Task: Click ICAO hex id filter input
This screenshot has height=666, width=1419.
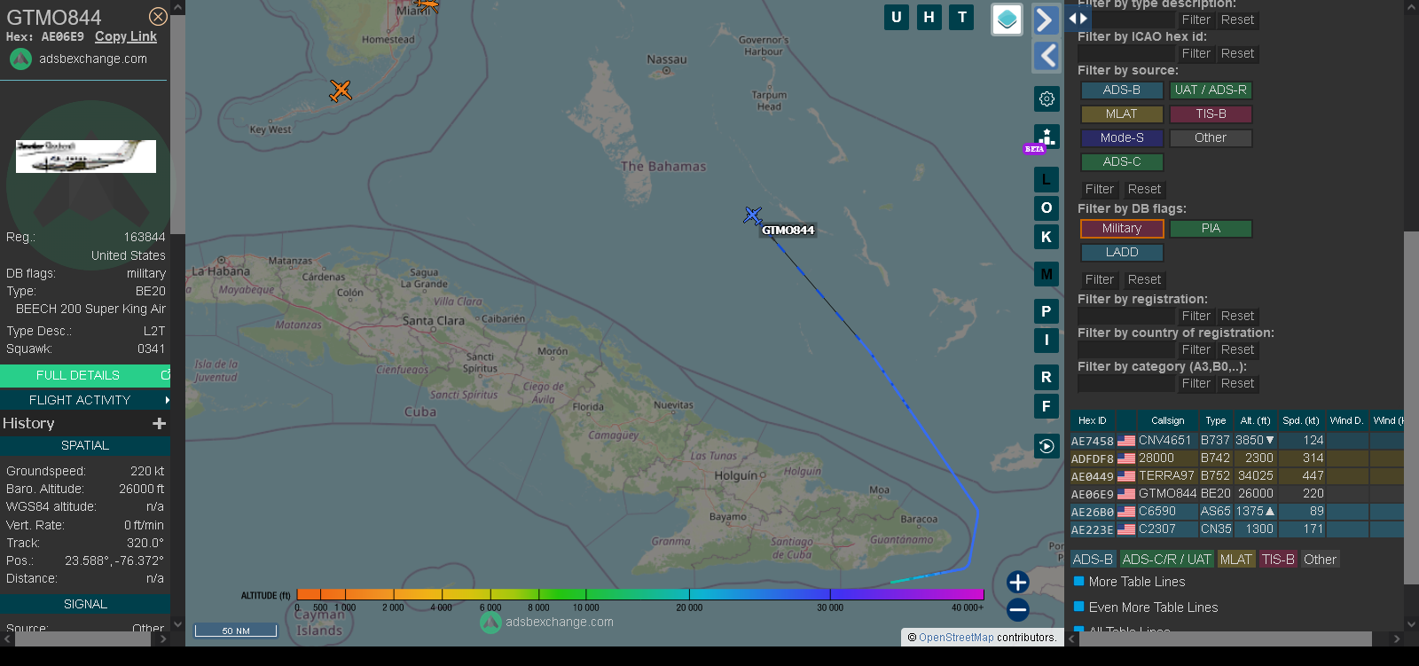Action: [x=1126, y=54]
